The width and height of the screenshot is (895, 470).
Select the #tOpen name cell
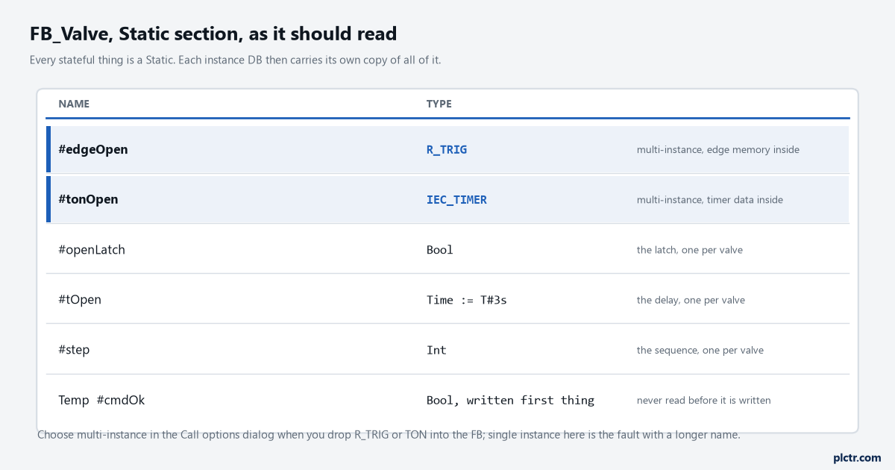[80, 300]
